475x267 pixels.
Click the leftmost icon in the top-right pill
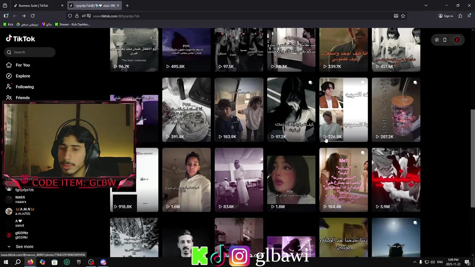437,40
